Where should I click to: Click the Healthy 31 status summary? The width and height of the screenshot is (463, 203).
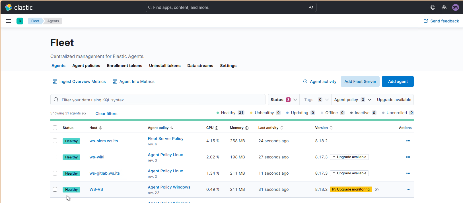(x=230, y=113)
